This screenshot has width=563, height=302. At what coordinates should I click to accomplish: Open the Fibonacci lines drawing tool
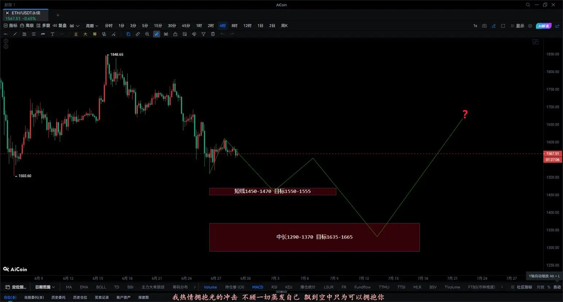tap(24, 34)
